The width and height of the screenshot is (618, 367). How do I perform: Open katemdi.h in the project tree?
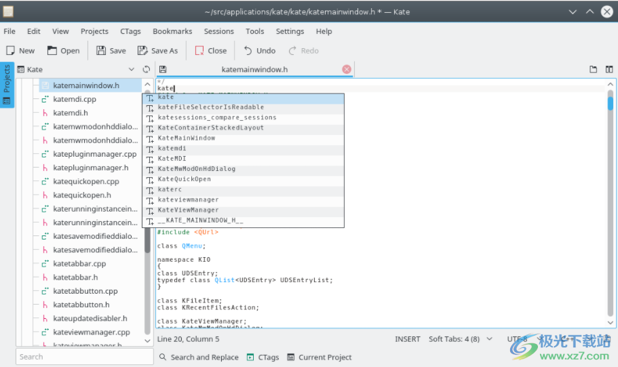tap(70, 113)
